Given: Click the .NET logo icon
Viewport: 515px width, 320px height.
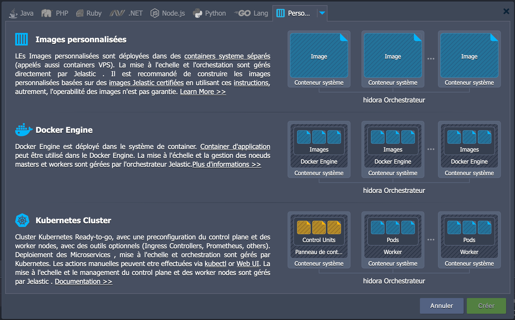Looking at the screenshot, I should point(117,13).
